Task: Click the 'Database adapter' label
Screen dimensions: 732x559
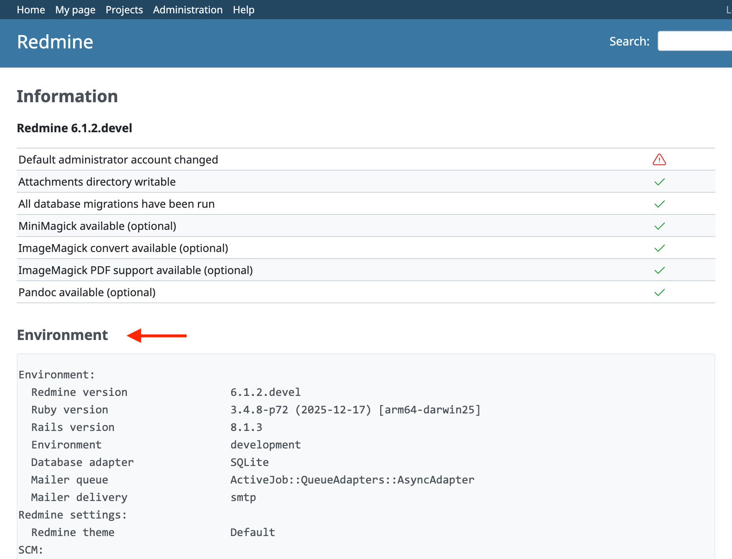Action: [x=83, y=462]
